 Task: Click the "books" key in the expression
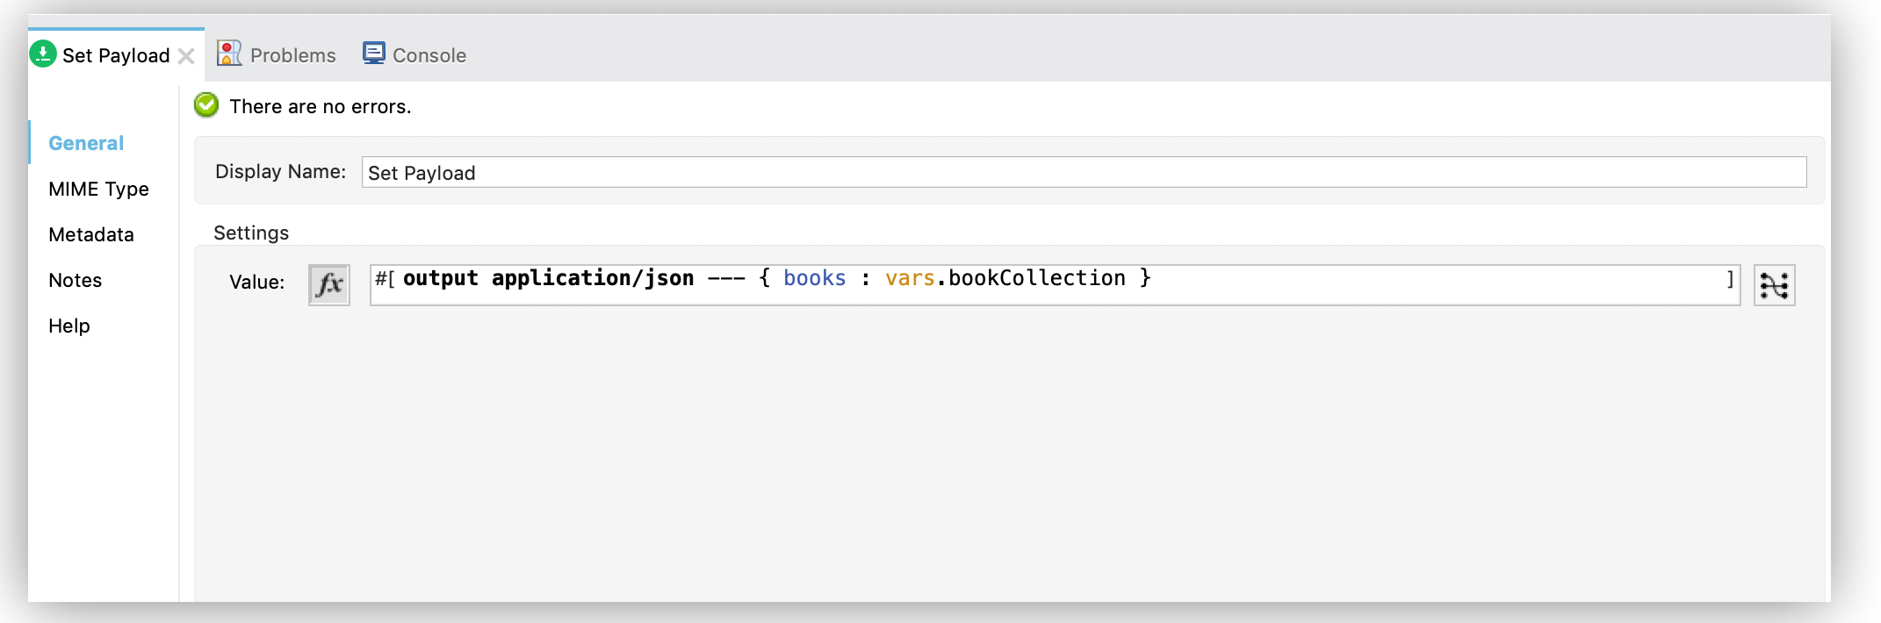click(x=814, y=278)
